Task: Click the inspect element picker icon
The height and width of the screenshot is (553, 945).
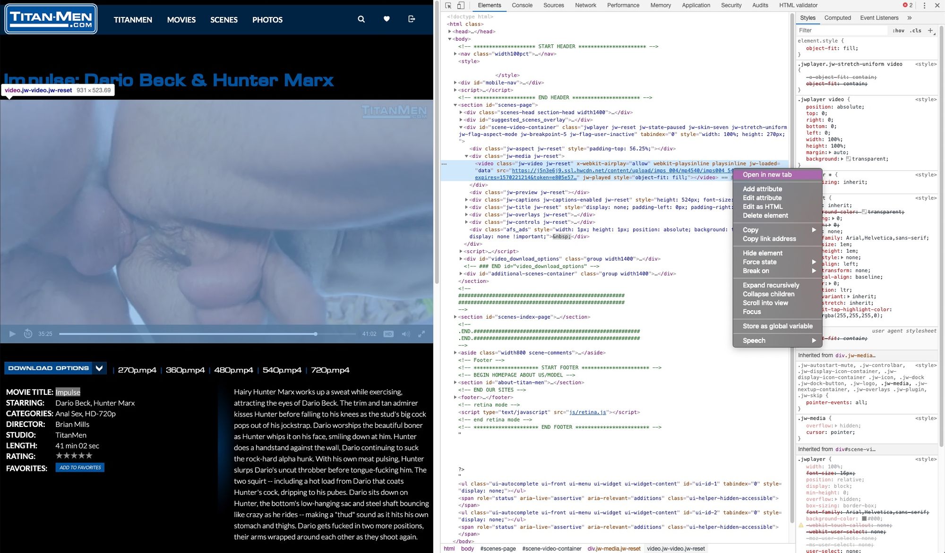Action: [x=448, y=5]
